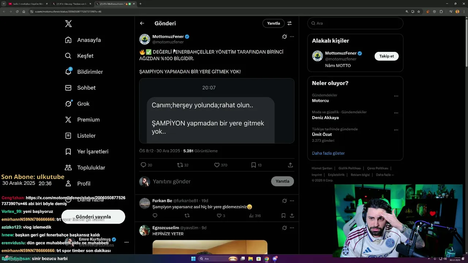Viewport: 468px width, 263px height.
Task: Click the Ara search field on X
Action: click(x=355, y=23)
